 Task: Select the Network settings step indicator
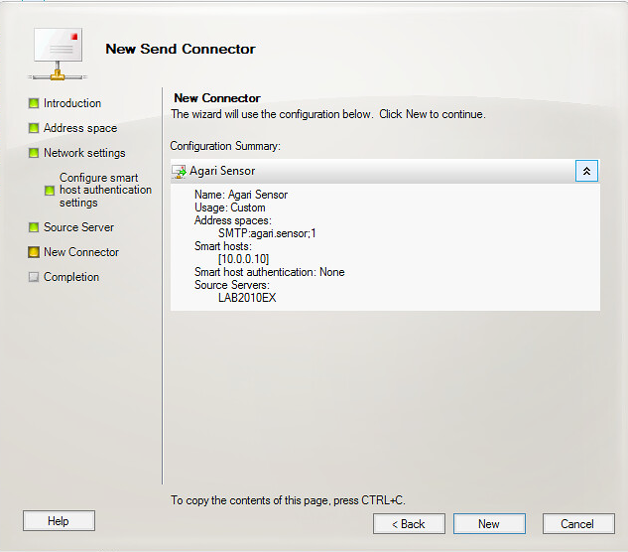(x=34, y=153)
